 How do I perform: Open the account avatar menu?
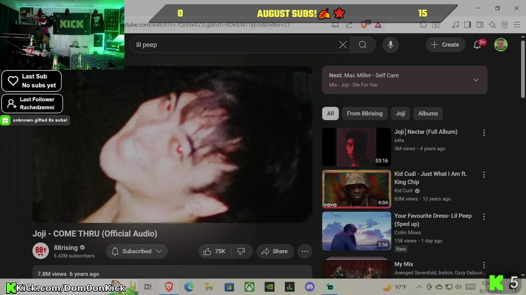pyautogui.click(x=501, y=45)
